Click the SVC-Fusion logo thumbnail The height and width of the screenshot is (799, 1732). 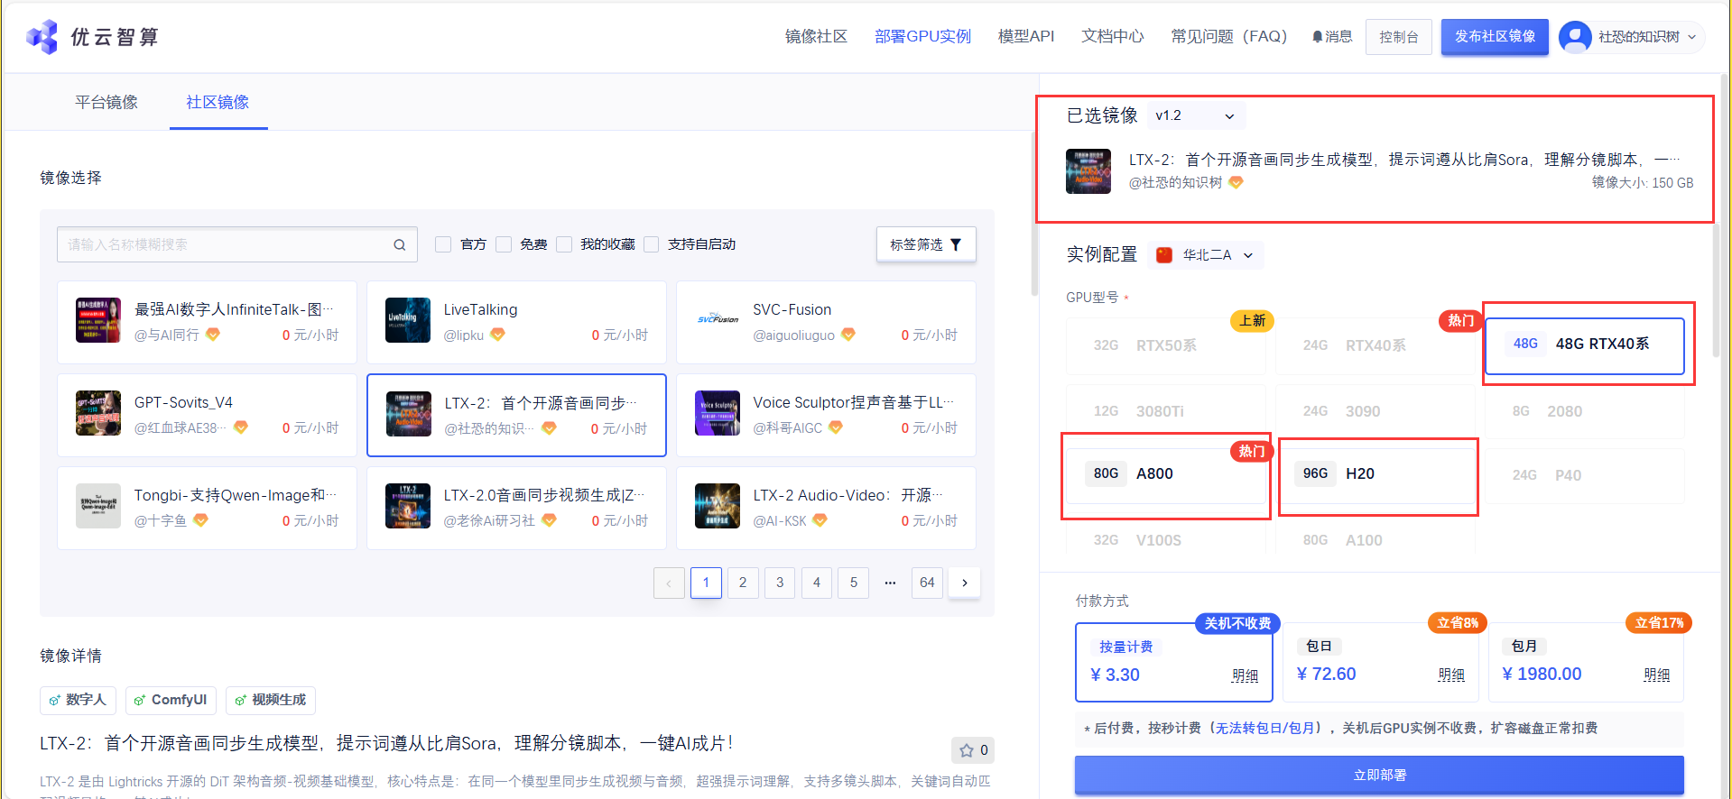pyautogui.click(x=718, y=320)
